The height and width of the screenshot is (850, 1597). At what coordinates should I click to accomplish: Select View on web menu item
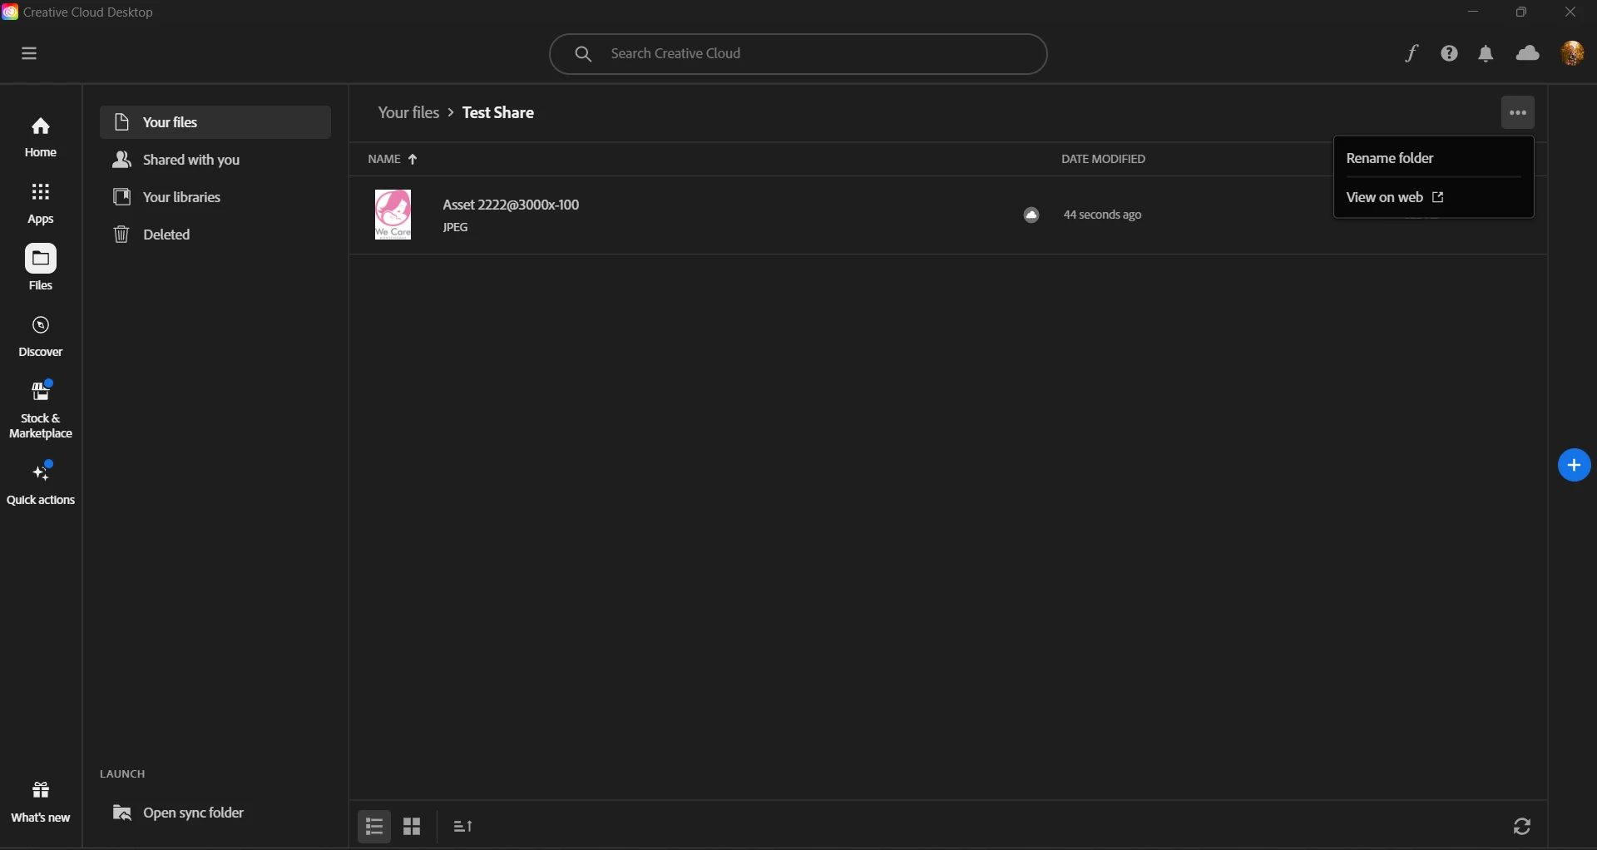click(1434, 198)
